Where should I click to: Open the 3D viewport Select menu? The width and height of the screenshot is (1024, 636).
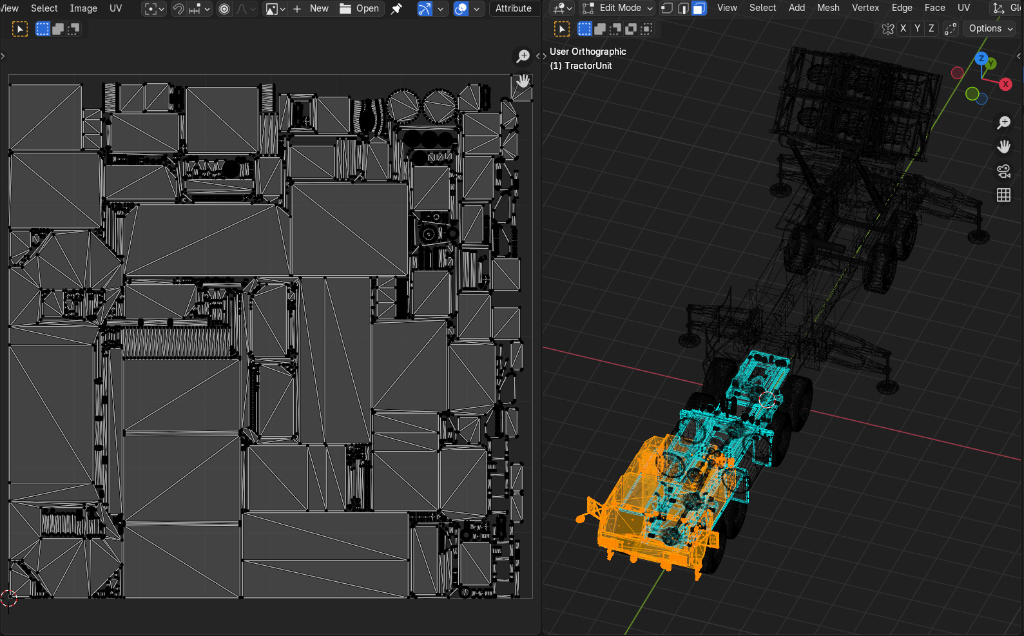[763, 8]
